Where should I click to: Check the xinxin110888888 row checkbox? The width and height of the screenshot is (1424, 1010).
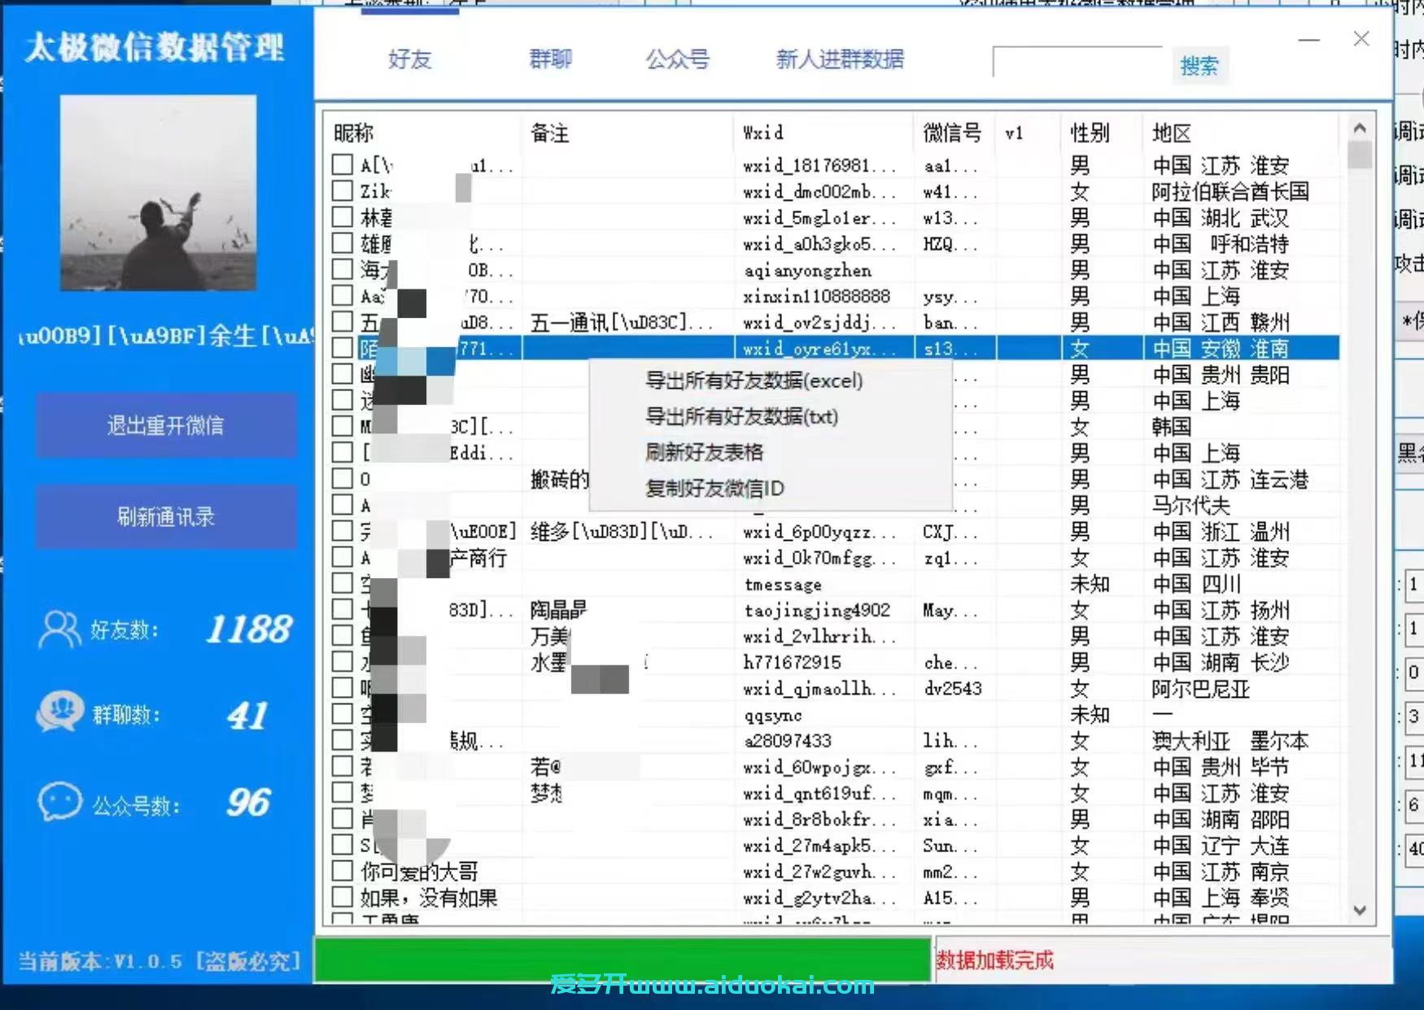click(x=343, y=296)
